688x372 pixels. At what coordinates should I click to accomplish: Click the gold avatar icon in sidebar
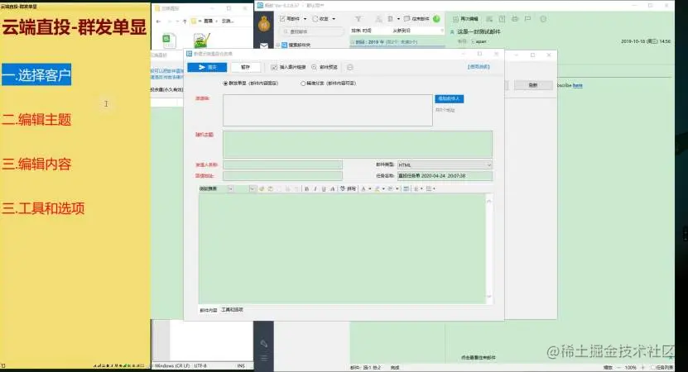pyautogui.click(x=264, y=25)
